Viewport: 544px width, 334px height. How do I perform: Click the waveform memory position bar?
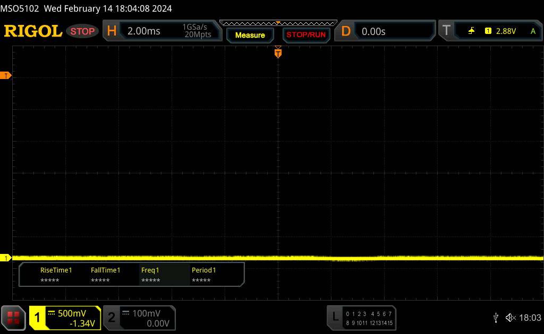point(278,23)
